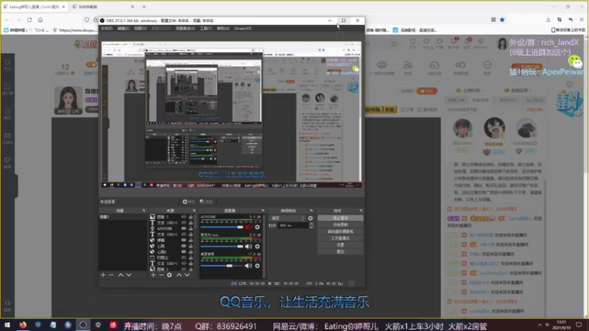Select 场景1 in the scenes list
The image size is (589, 331).
click(x=122, y=217)
